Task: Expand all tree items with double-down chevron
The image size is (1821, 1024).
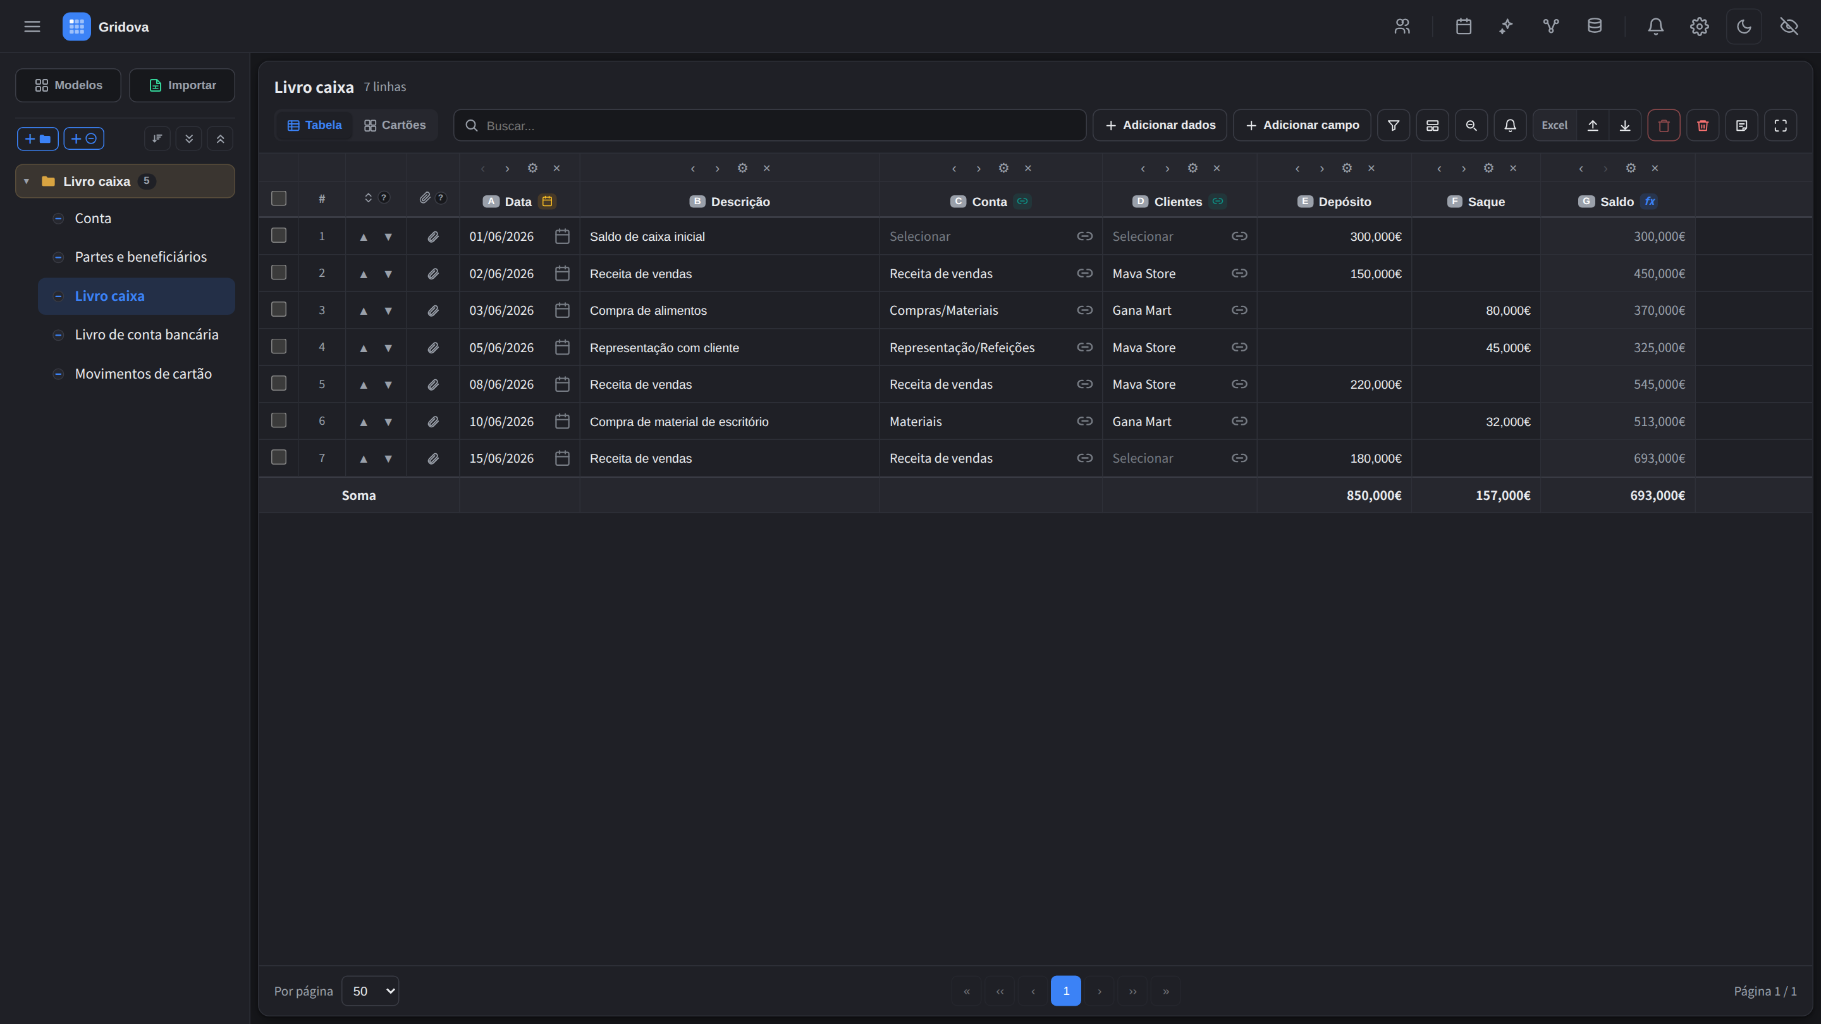Action: 189,138
